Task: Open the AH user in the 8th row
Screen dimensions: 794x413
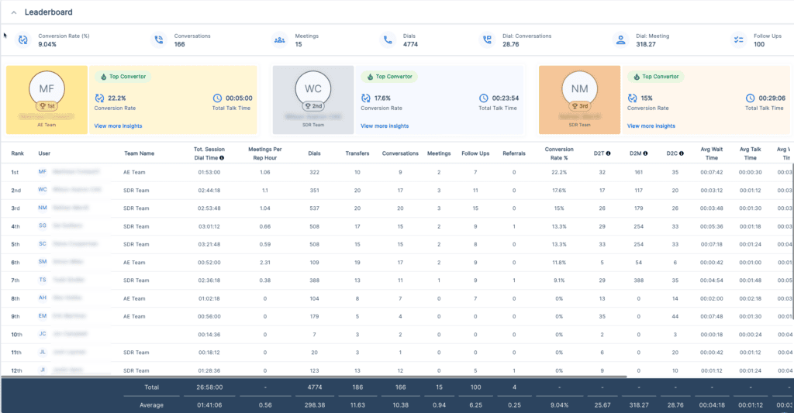Action: coord(60,298)
